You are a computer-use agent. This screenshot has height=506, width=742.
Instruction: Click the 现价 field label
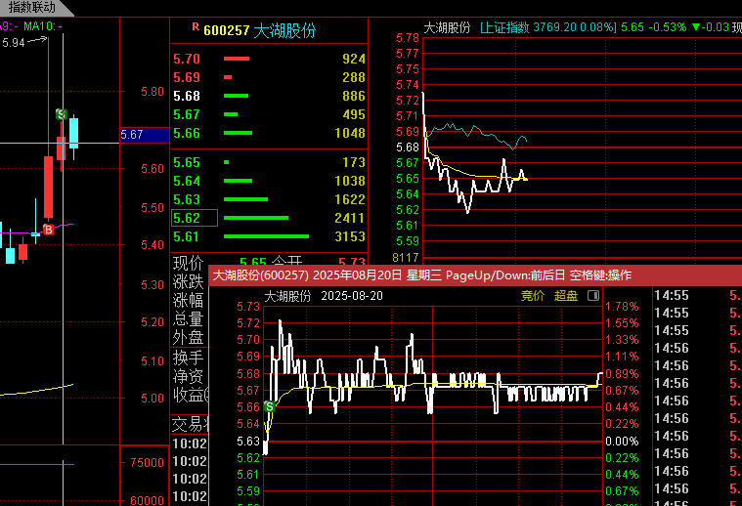click(188, 263)
